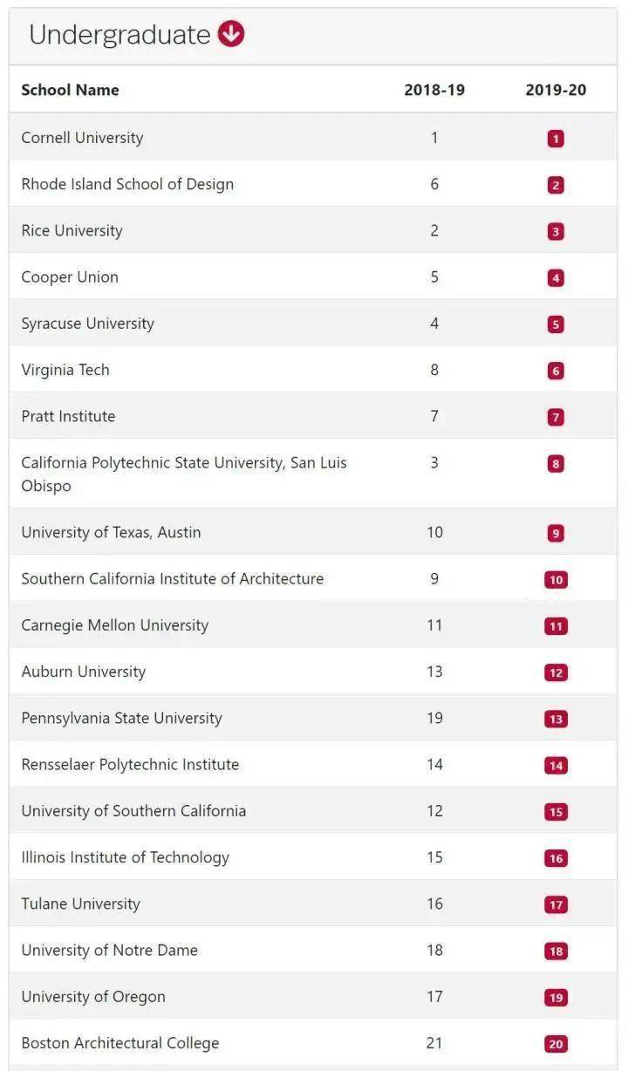Open the Cooper Union row

(70, 277)
